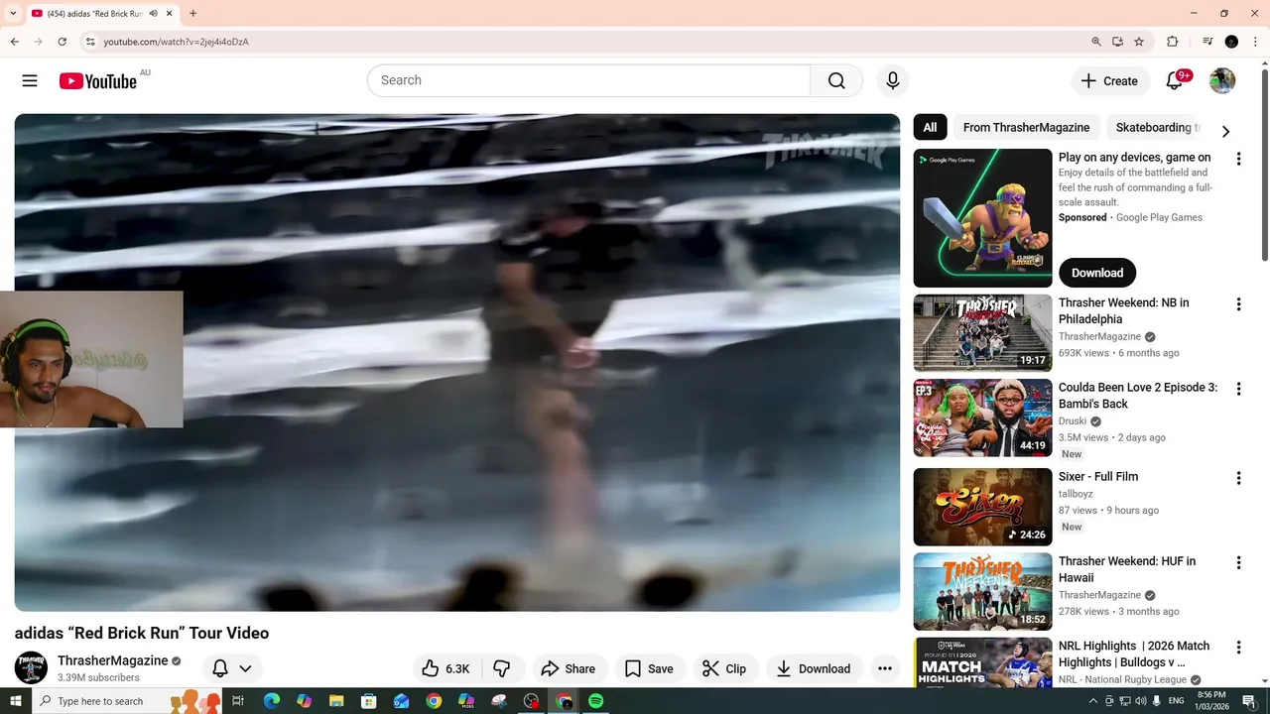Click the Clip button

(x=724, y=668)
